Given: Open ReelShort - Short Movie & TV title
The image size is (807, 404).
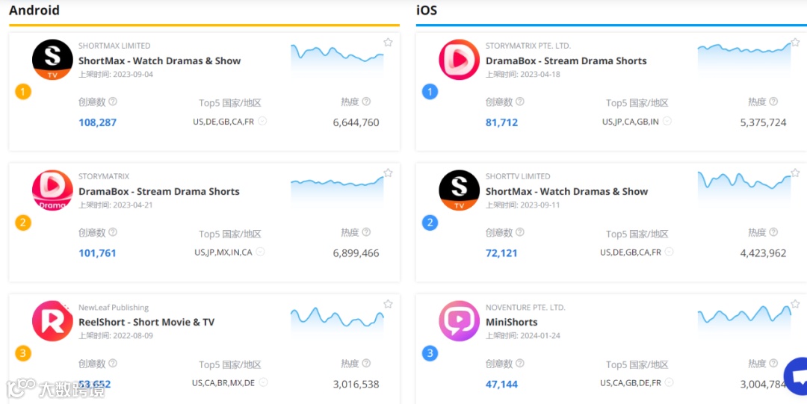Looking at the screenshot, I should [146, 322].
